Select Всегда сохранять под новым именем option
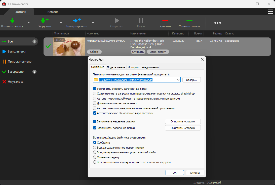275x185 pixels. [95, 148]
